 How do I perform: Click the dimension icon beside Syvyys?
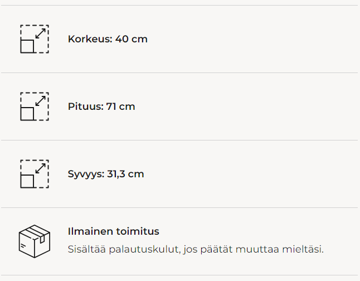(x=34, y=174)
